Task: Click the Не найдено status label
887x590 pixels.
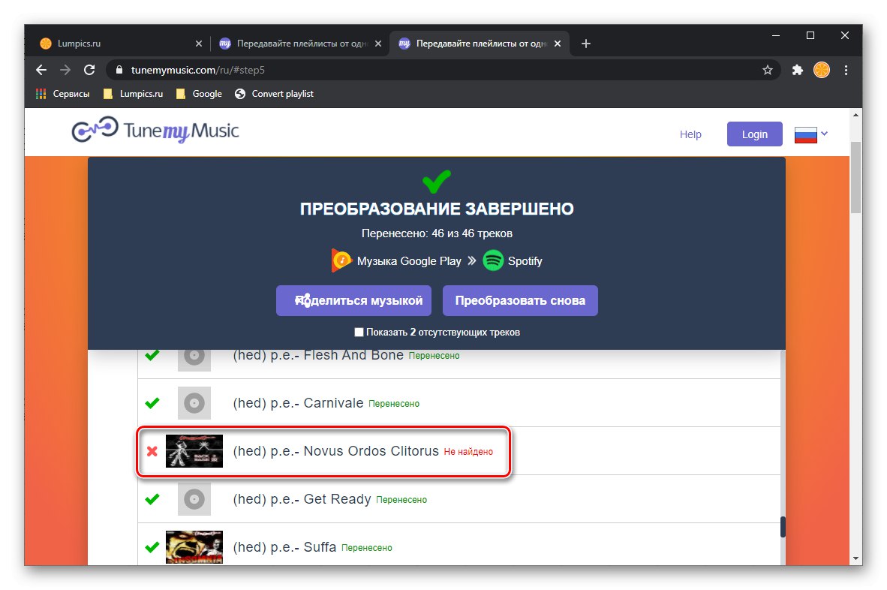Action: click(x=468, y=452)
